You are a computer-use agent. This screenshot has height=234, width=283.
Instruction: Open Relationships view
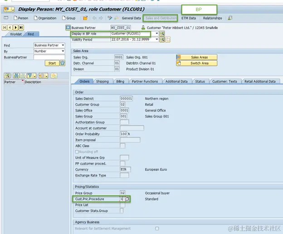tap(212, 18)
